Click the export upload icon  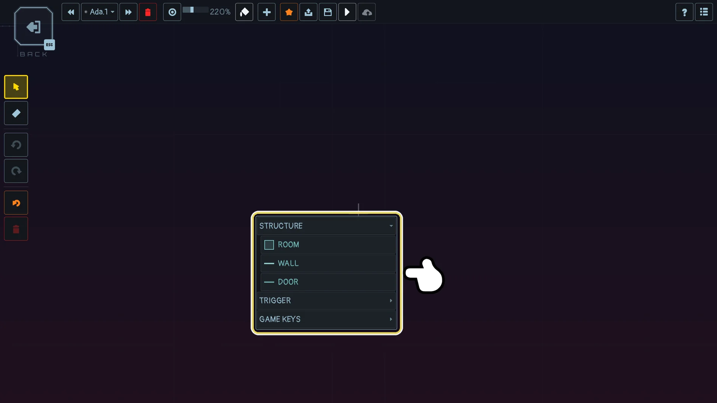[308, 12]
